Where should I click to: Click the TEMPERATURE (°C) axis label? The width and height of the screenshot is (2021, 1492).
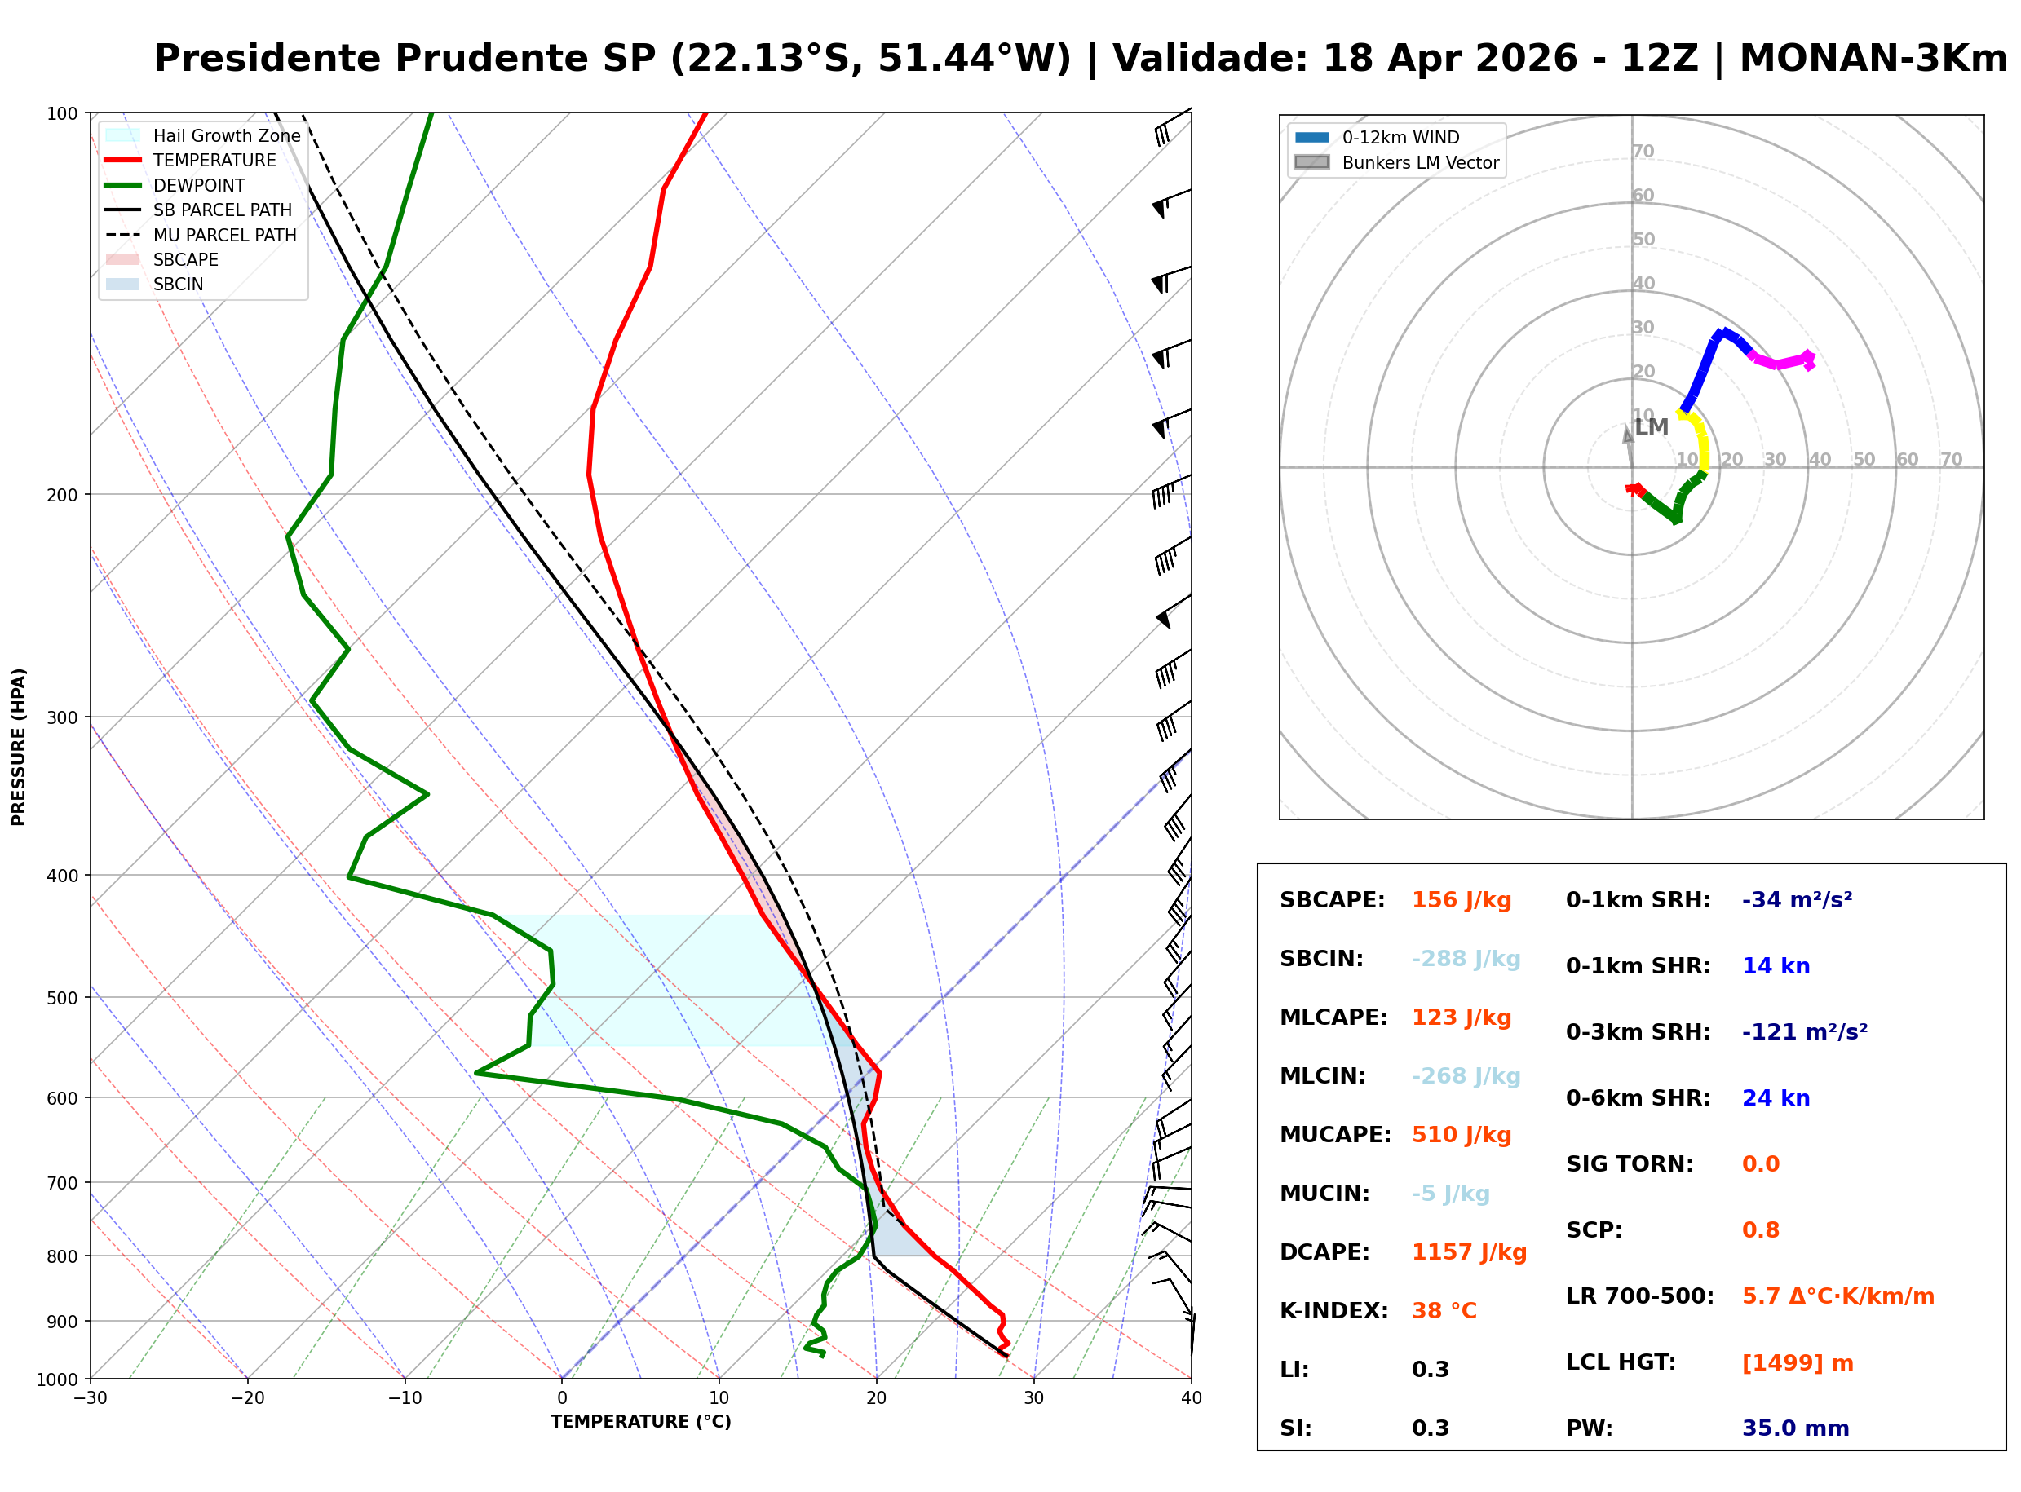(640, 1423)
